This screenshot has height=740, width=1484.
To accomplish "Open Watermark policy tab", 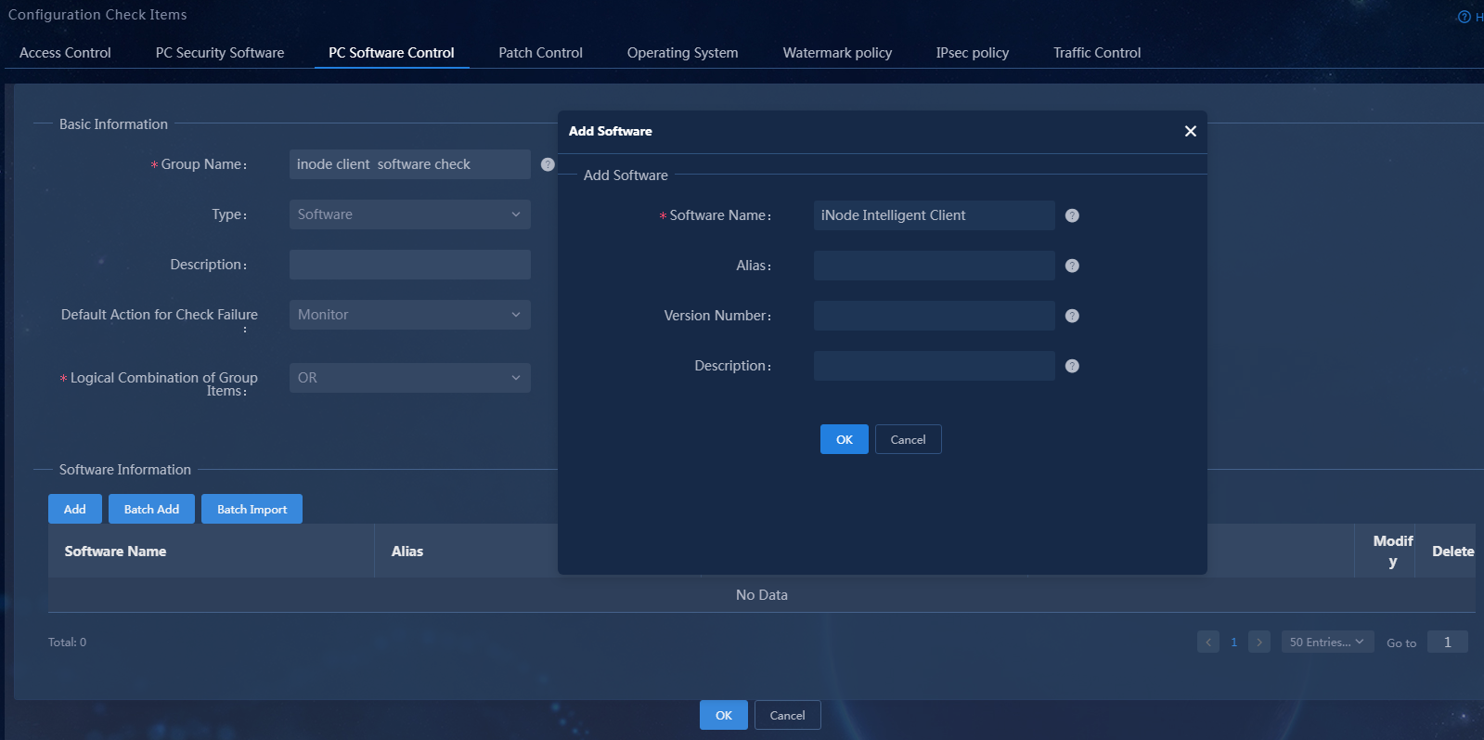I will pyautogui.click(x=837, y=53).
